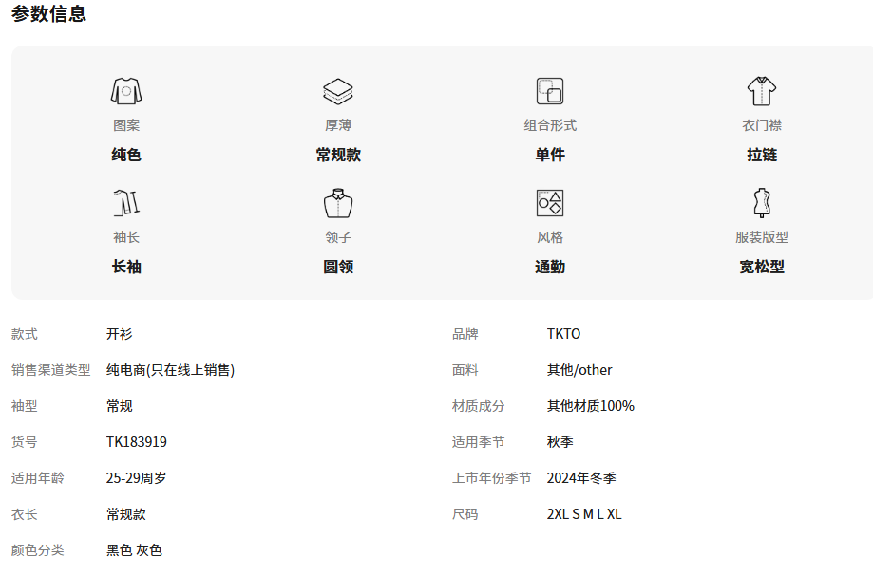Viewport: 873px width, 575px height.
Task: Click the 拉链 zipper value text
Action: (762, 155)
